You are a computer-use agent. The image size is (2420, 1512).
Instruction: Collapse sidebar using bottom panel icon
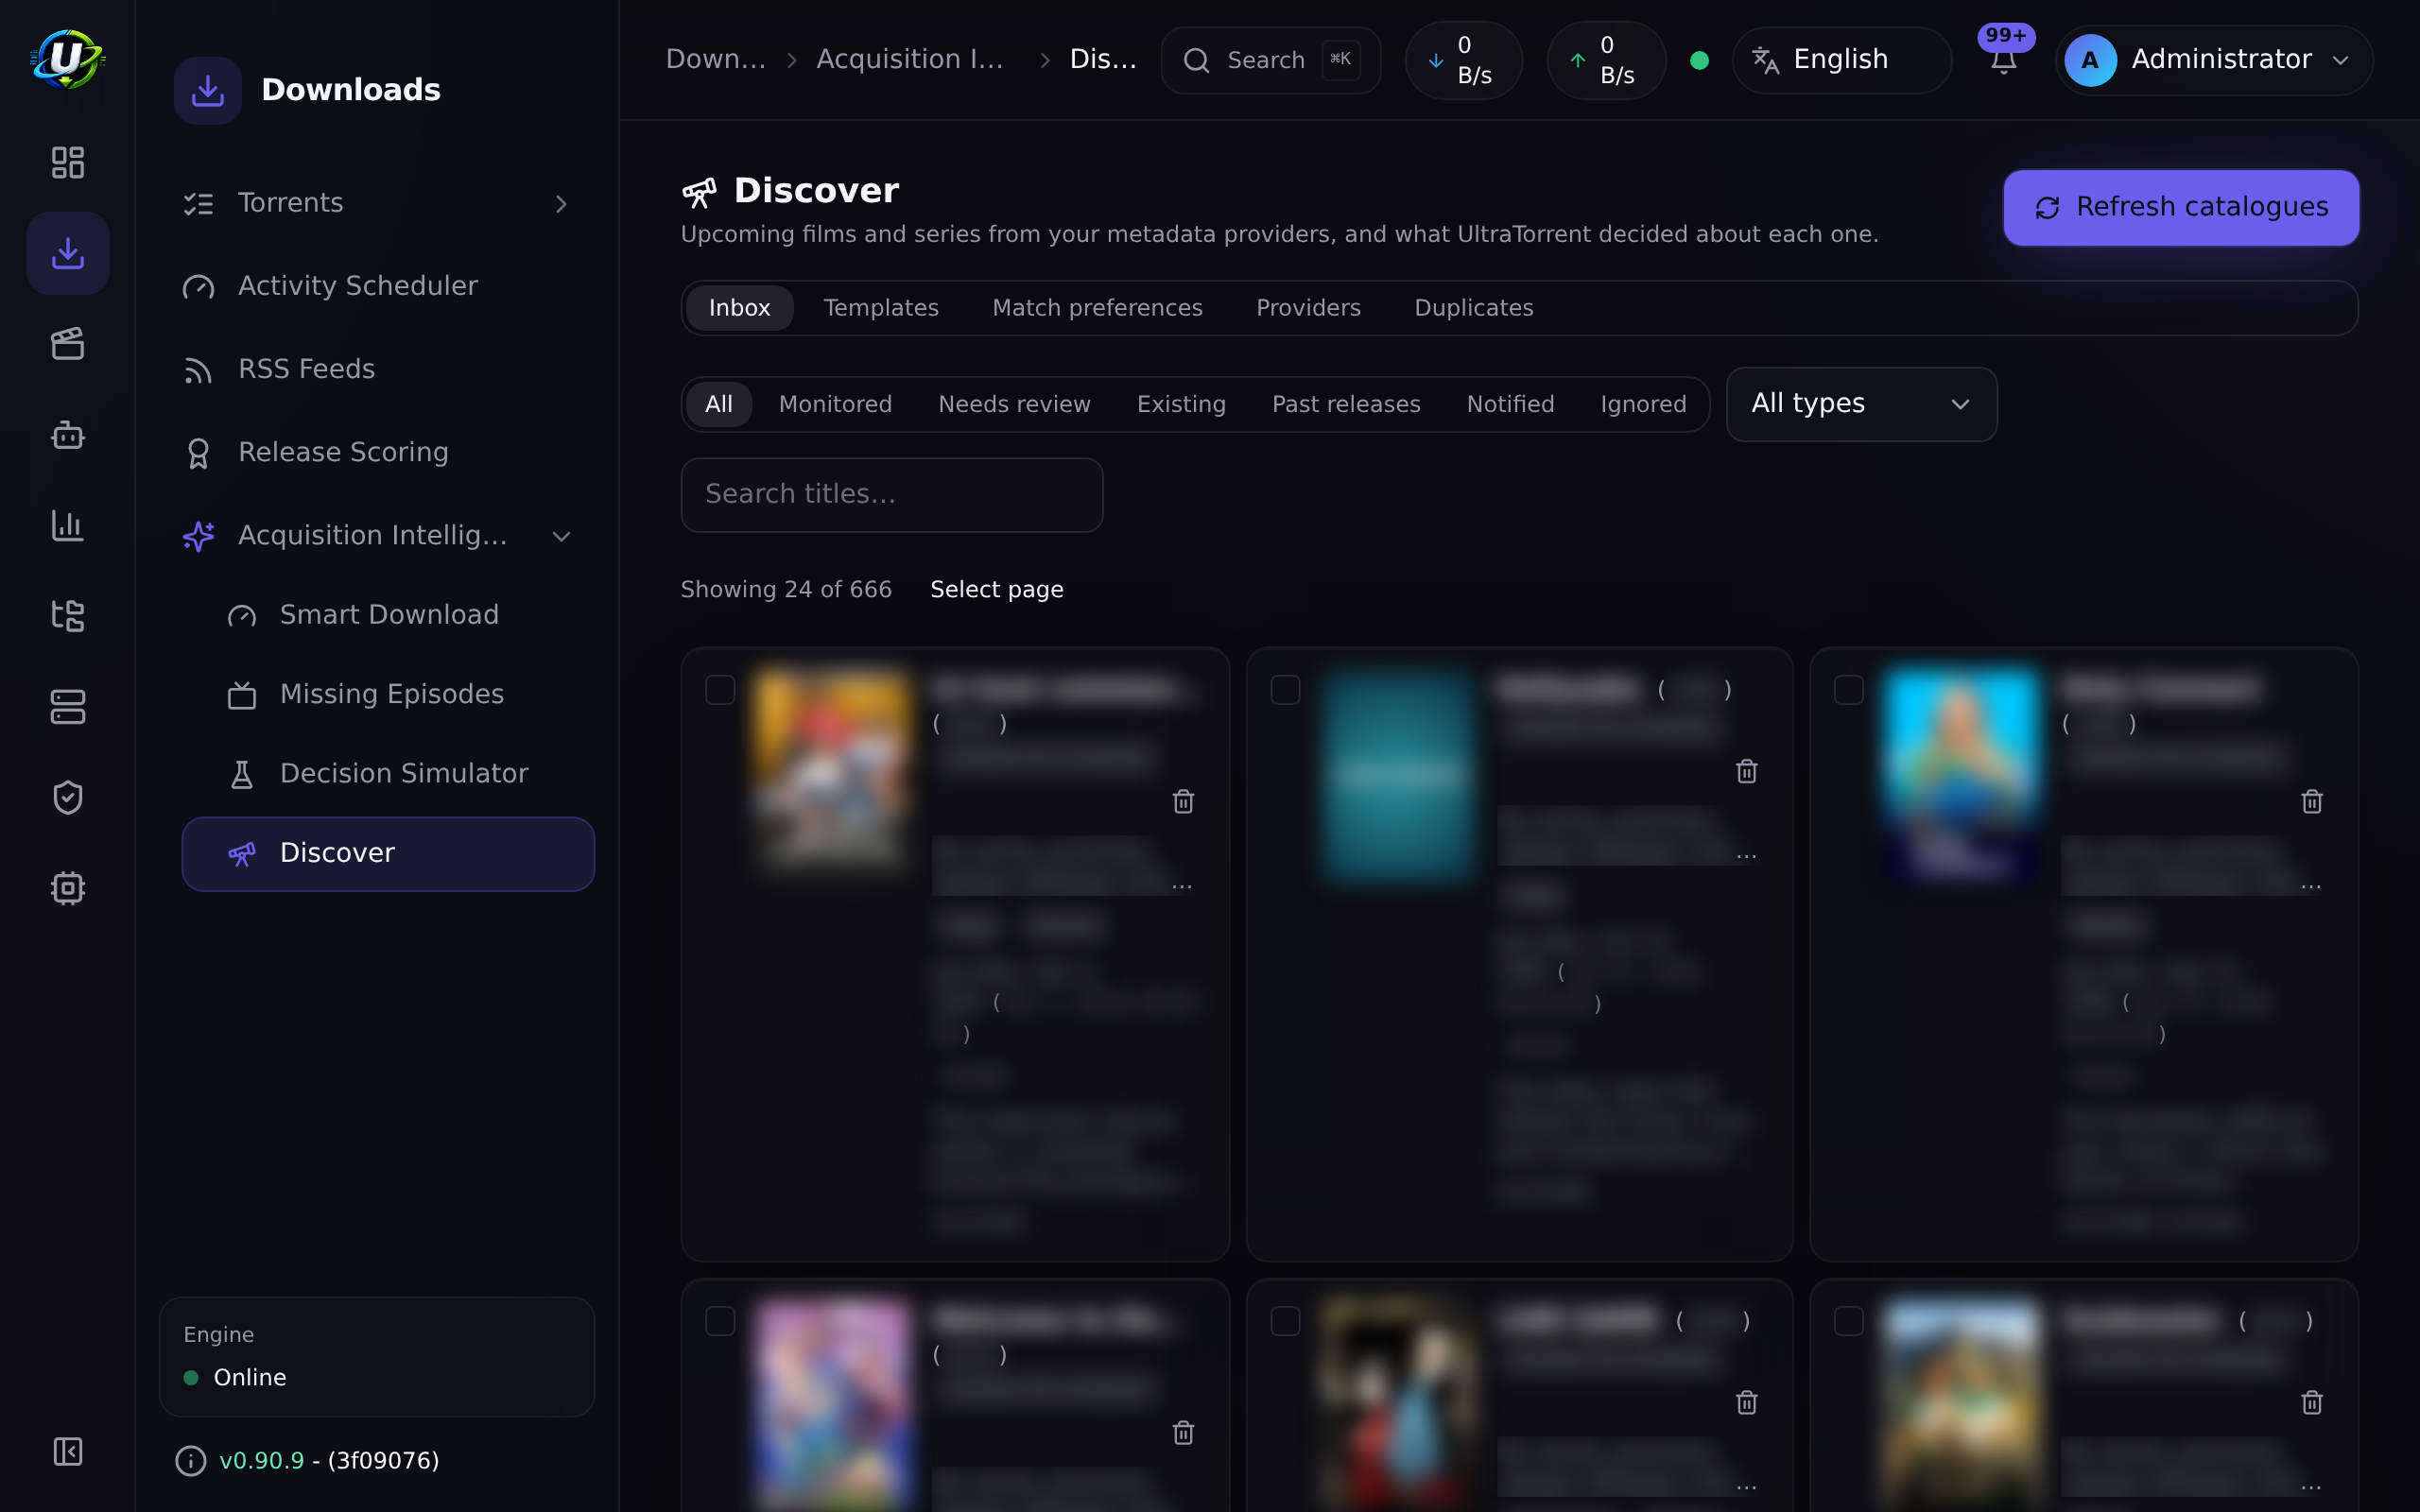67,1451
